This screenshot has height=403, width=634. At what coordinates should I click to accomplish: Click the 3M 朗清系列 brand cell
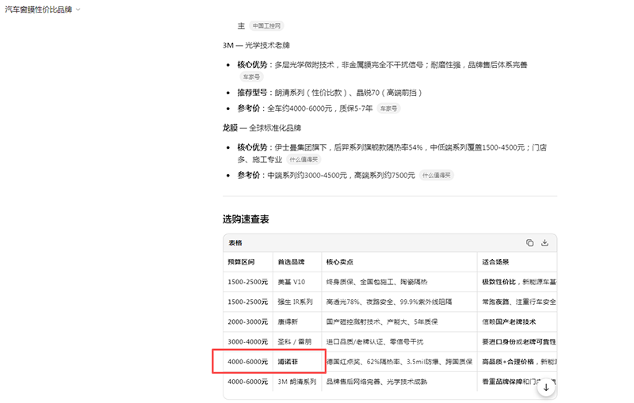(297, 382)
